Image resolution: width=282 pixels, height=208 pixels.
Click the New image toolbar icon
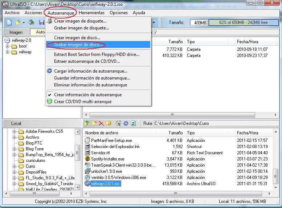[x=9, y=23]
